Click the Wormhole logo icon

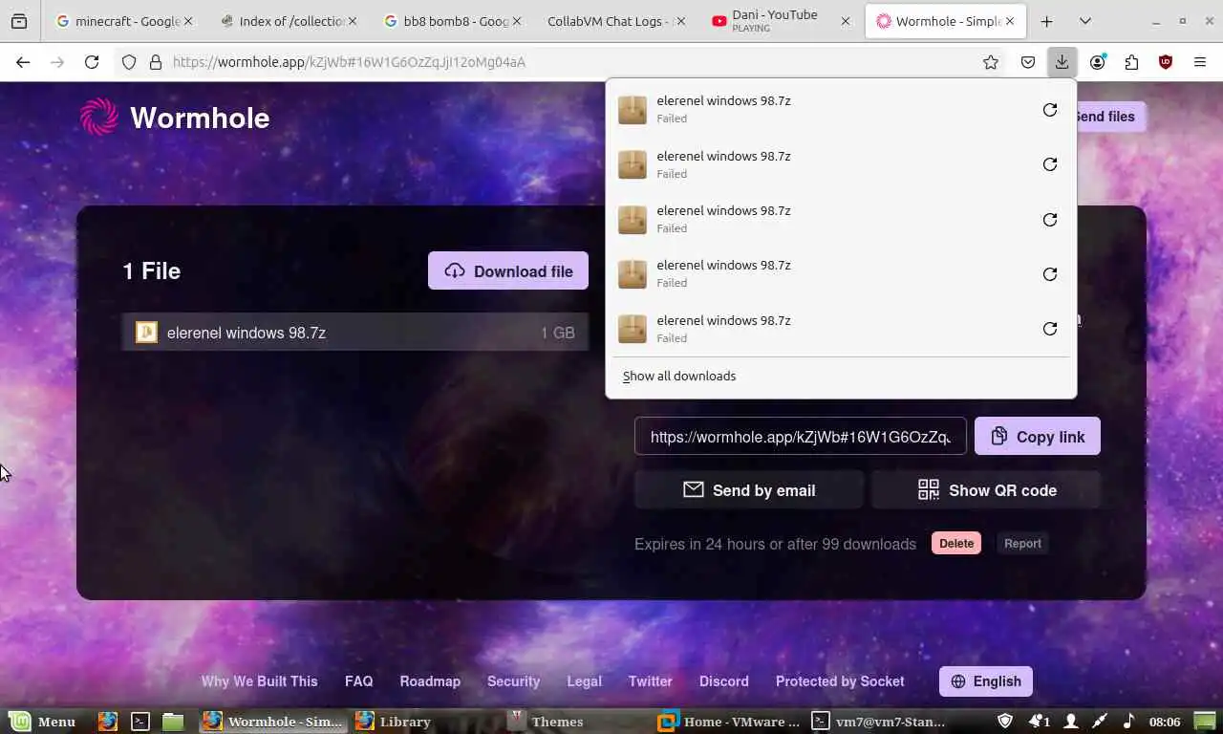pyautogui.click(x=99, y=118)
